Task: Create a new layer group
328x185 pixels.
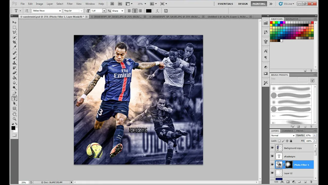Action: tap(299, 182)
